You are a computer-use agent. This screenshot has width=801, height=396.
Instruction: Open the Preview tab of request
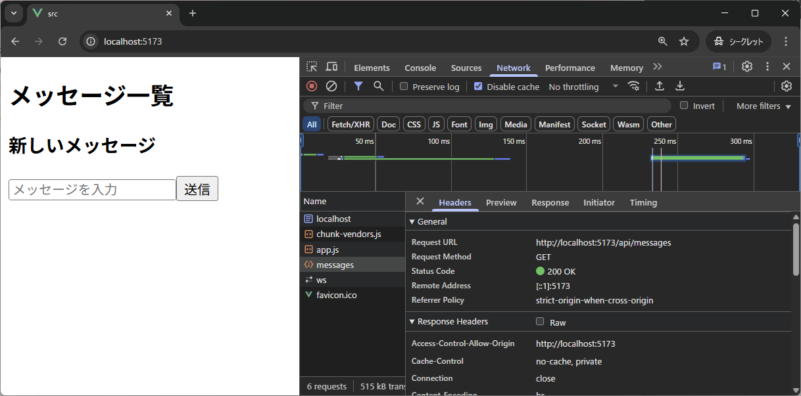point(501,202)
